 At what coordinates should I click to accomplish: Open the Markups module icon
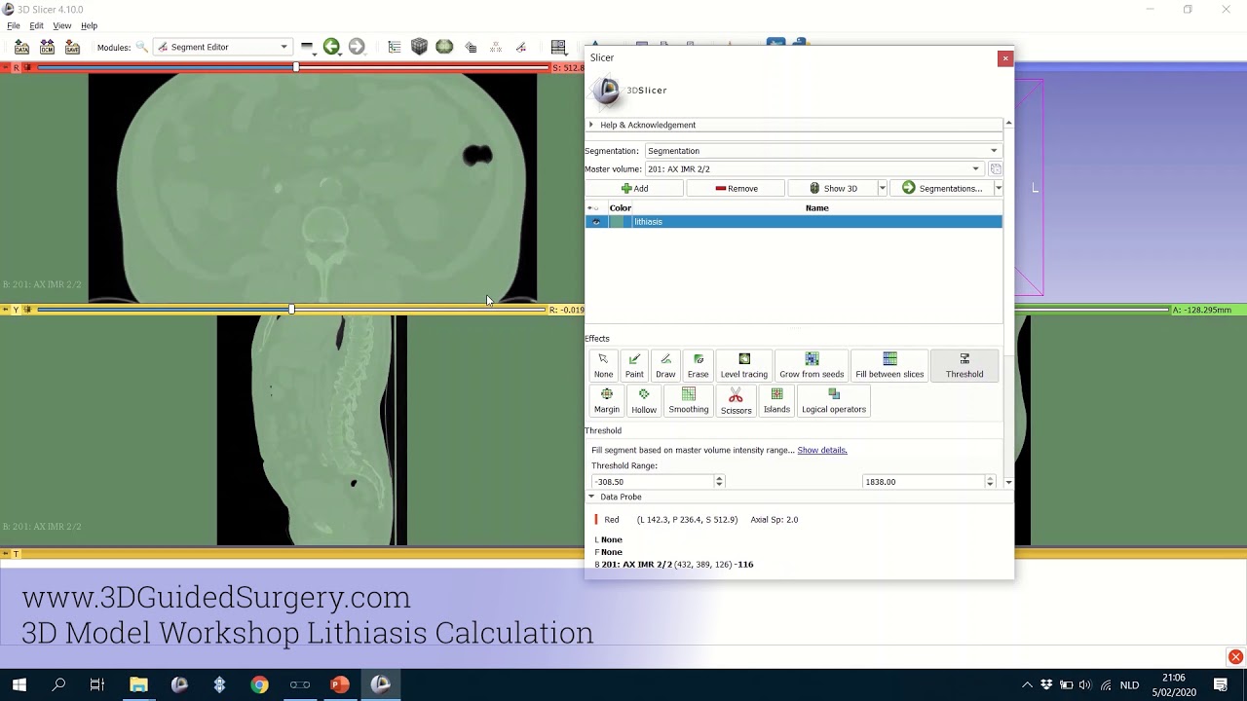pyautogui.click(x=496, y=47)
